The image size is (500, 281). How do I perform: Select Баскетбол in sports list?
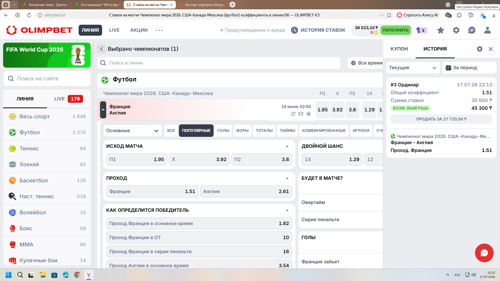(x=47, y=181)
